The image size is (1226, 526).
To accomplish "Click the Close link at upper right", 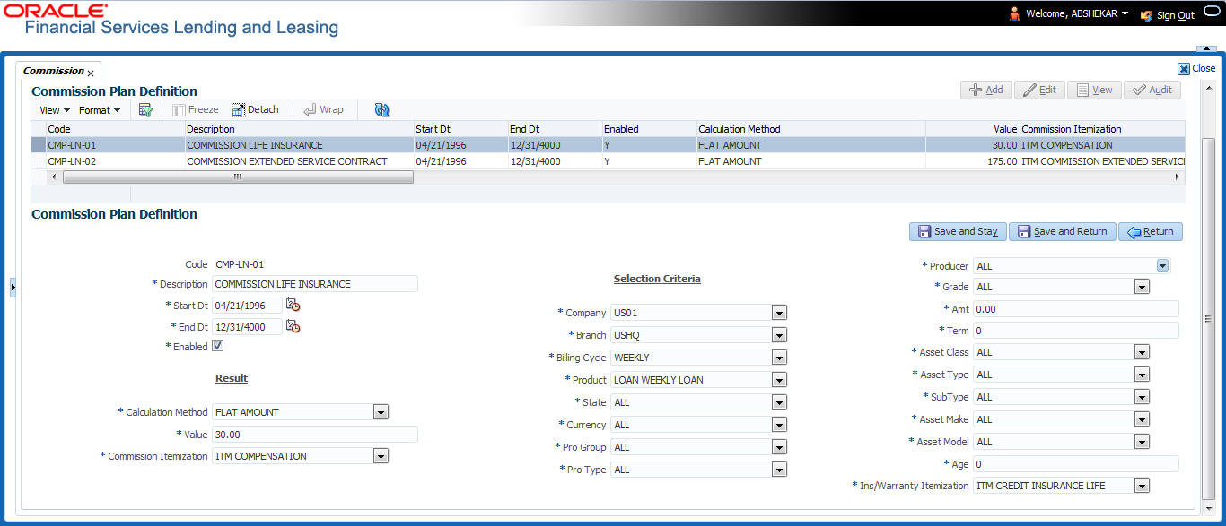I will point(1204,68).
